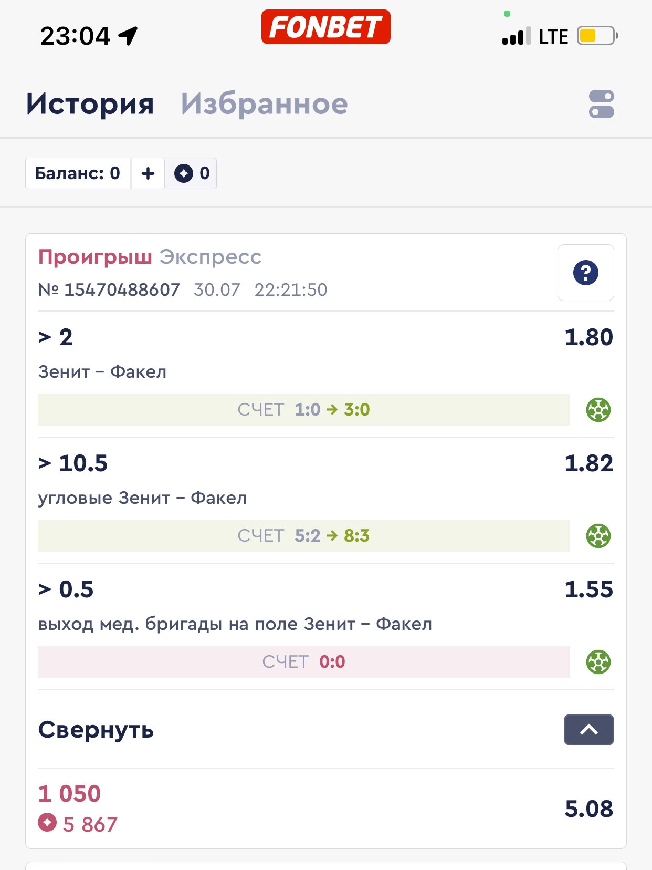Viewport: 652px width, 870px height.
Task: Tap the football icon beside Зенит – Факел total
Action: pos(598,410)
